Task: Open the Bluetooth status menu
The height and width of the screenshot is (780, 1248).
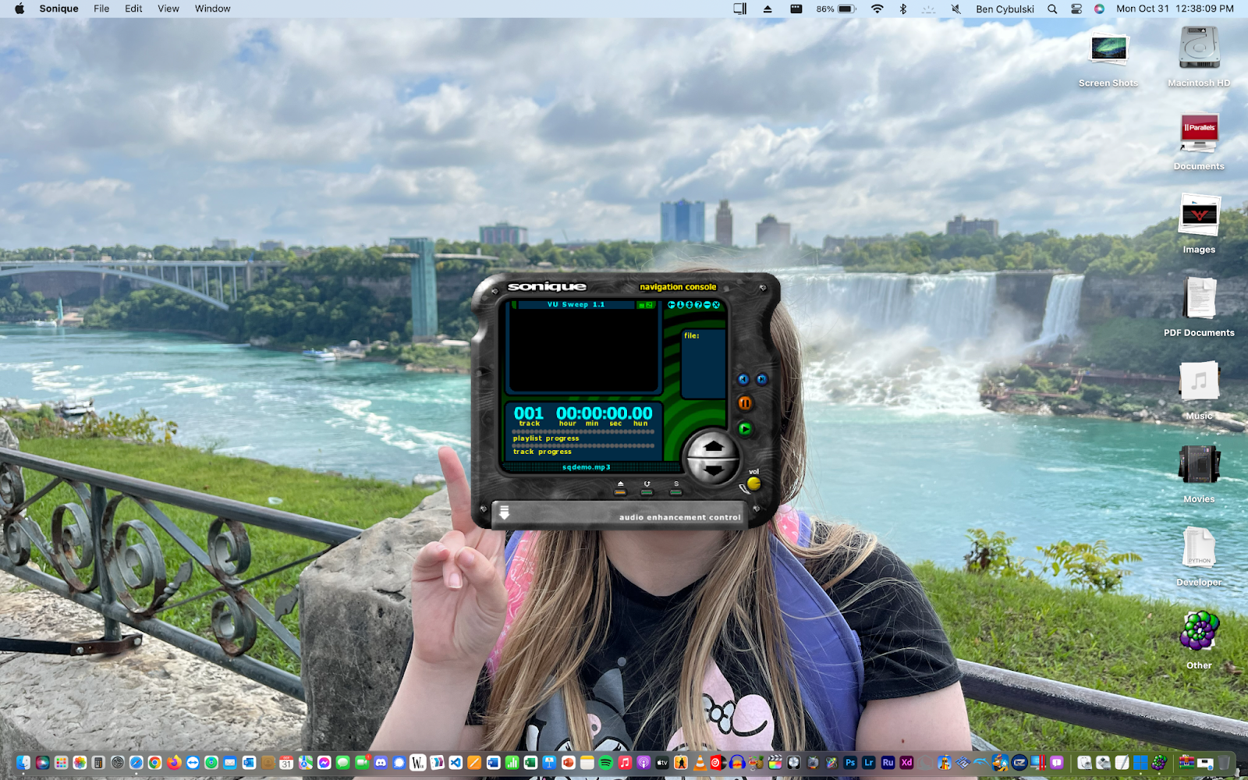Action: tap(903, 9)
